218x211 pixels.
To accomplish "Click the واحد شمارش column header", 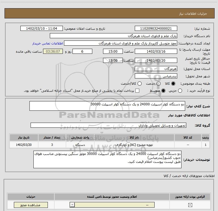I will pyautogui.click(x=80, y=138).
